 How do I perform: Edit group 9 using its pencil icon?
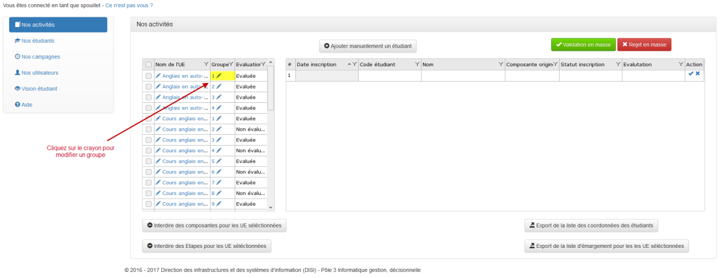tap(219, 204)
